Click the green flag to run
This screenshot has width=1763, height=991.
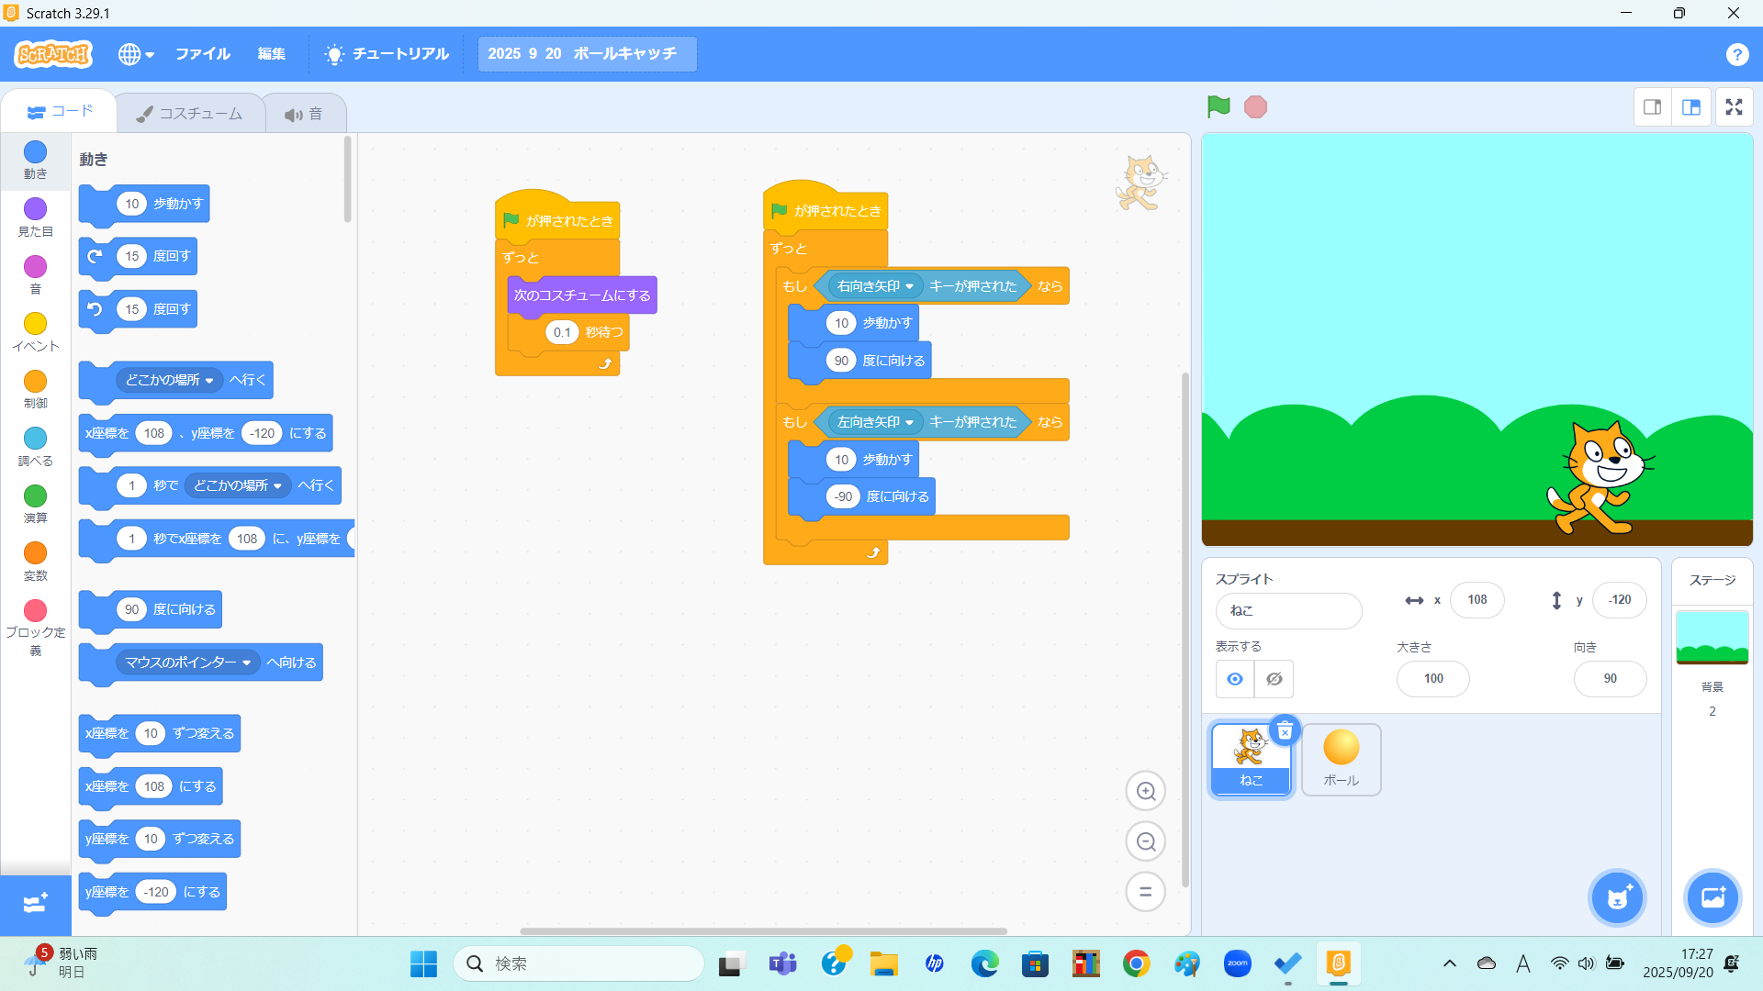1218,107
